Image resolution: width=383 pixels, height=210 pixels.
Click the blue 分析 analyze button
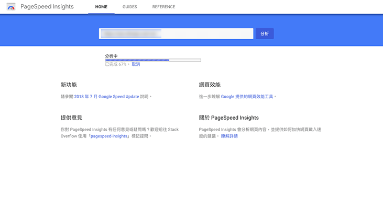[x=265, y=33]
